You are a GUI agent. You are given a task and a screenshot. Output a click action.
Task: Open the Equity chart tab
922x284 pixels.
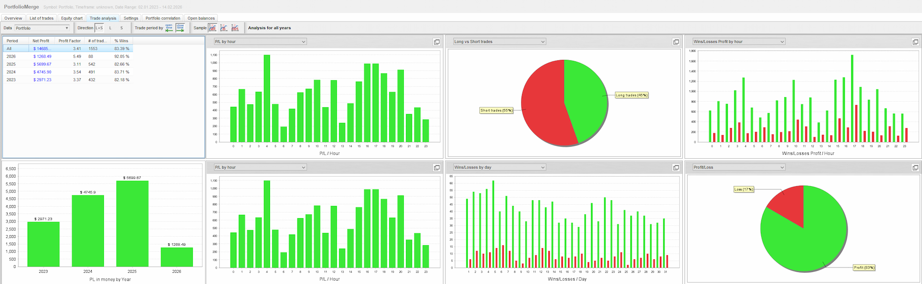click(72, 18)
